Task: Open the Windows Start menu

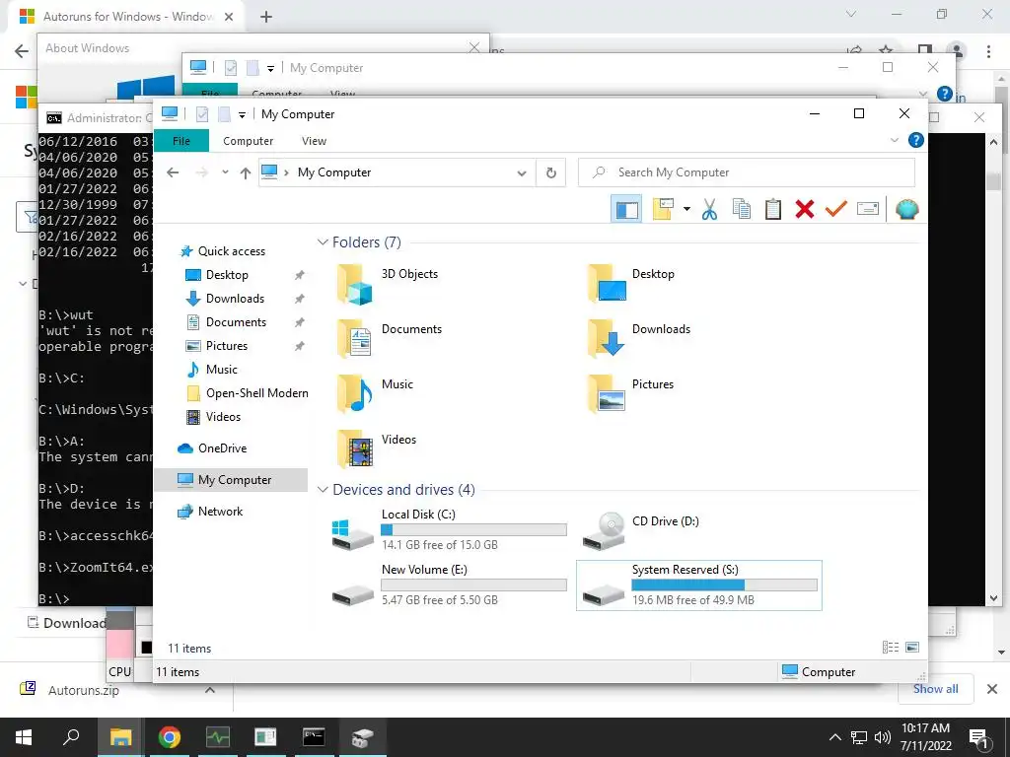Action: pyautogui.click(x=24, y=737)
